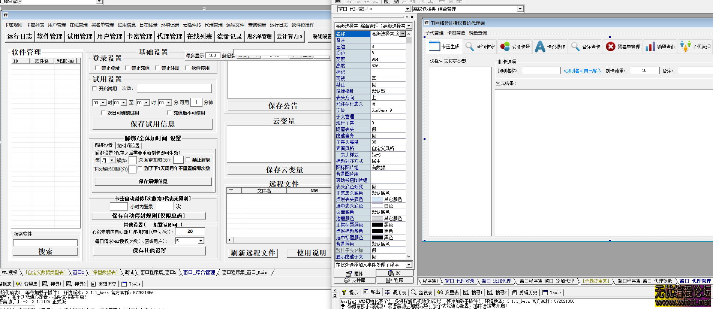Viewport: 713px width, 309px height.
Task: Click the 子代管理 people icon
Action: (685, 46)
